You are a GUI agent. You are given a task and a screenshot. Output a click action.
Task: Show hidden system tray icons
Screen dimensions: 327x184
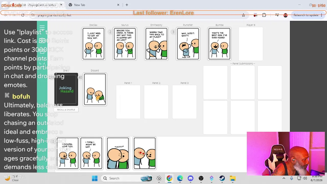point(284,178)
